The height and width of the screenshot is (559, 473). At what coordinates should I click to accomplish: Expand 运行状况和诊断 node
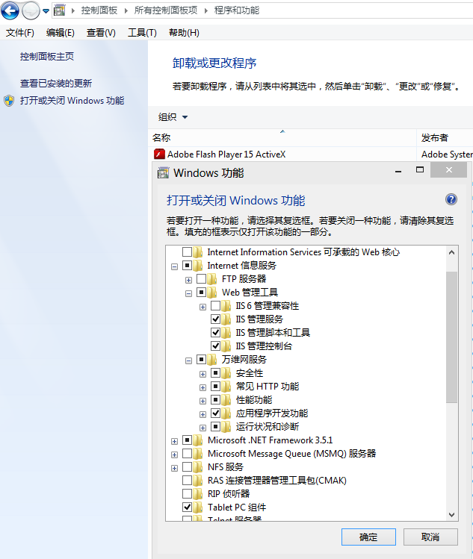tap(203, 428)
